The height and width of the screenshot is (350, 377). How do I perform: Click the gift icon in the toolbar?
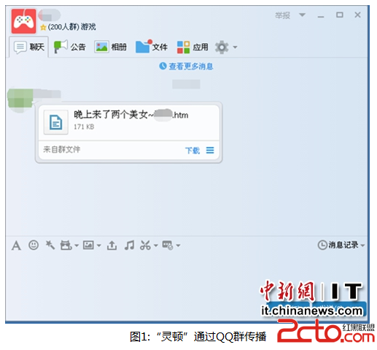point(66,245)
